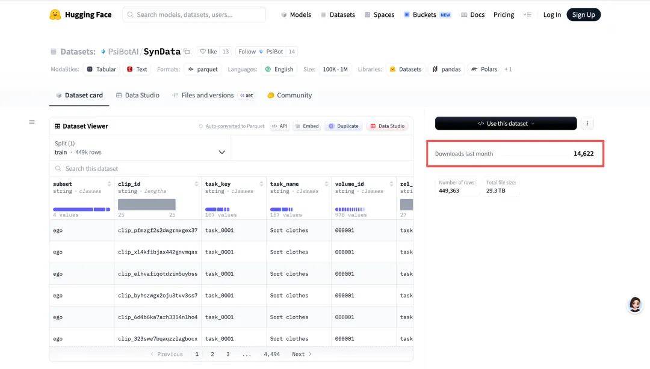This screenshot has width=650, height=369.
Task: Open the Community tab
Action: click(x=289, y=95)
